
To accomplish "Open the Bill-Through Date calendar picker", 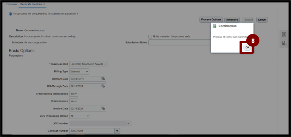I will (103, 86).
